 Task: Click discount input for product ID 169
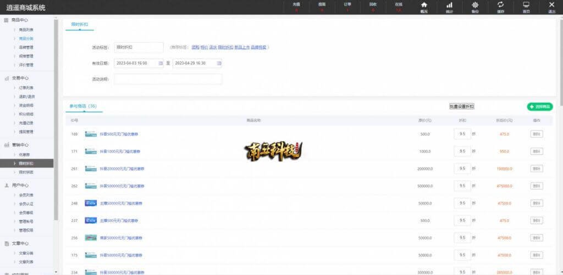coord(462,134)
